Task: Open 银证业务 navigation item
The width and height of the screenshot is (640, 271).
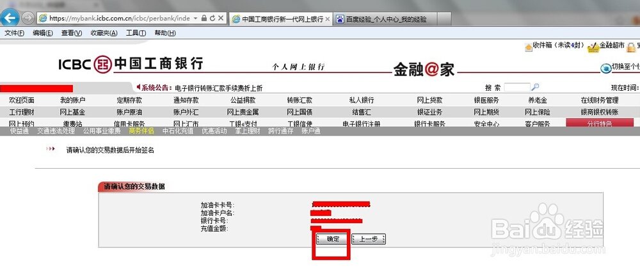Action: (x=429, y=112)
